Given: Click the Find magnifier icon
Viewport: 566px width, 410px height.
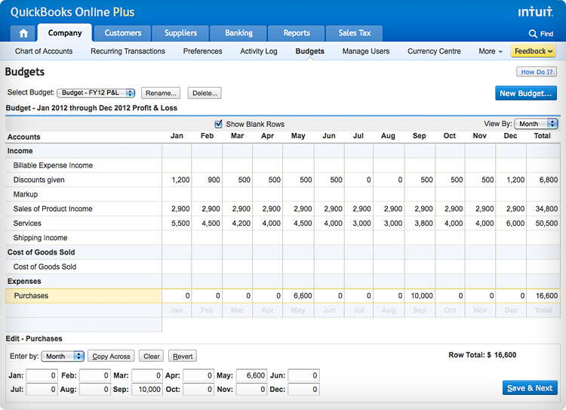Looking at the screenshot, I should pos(533,34).
